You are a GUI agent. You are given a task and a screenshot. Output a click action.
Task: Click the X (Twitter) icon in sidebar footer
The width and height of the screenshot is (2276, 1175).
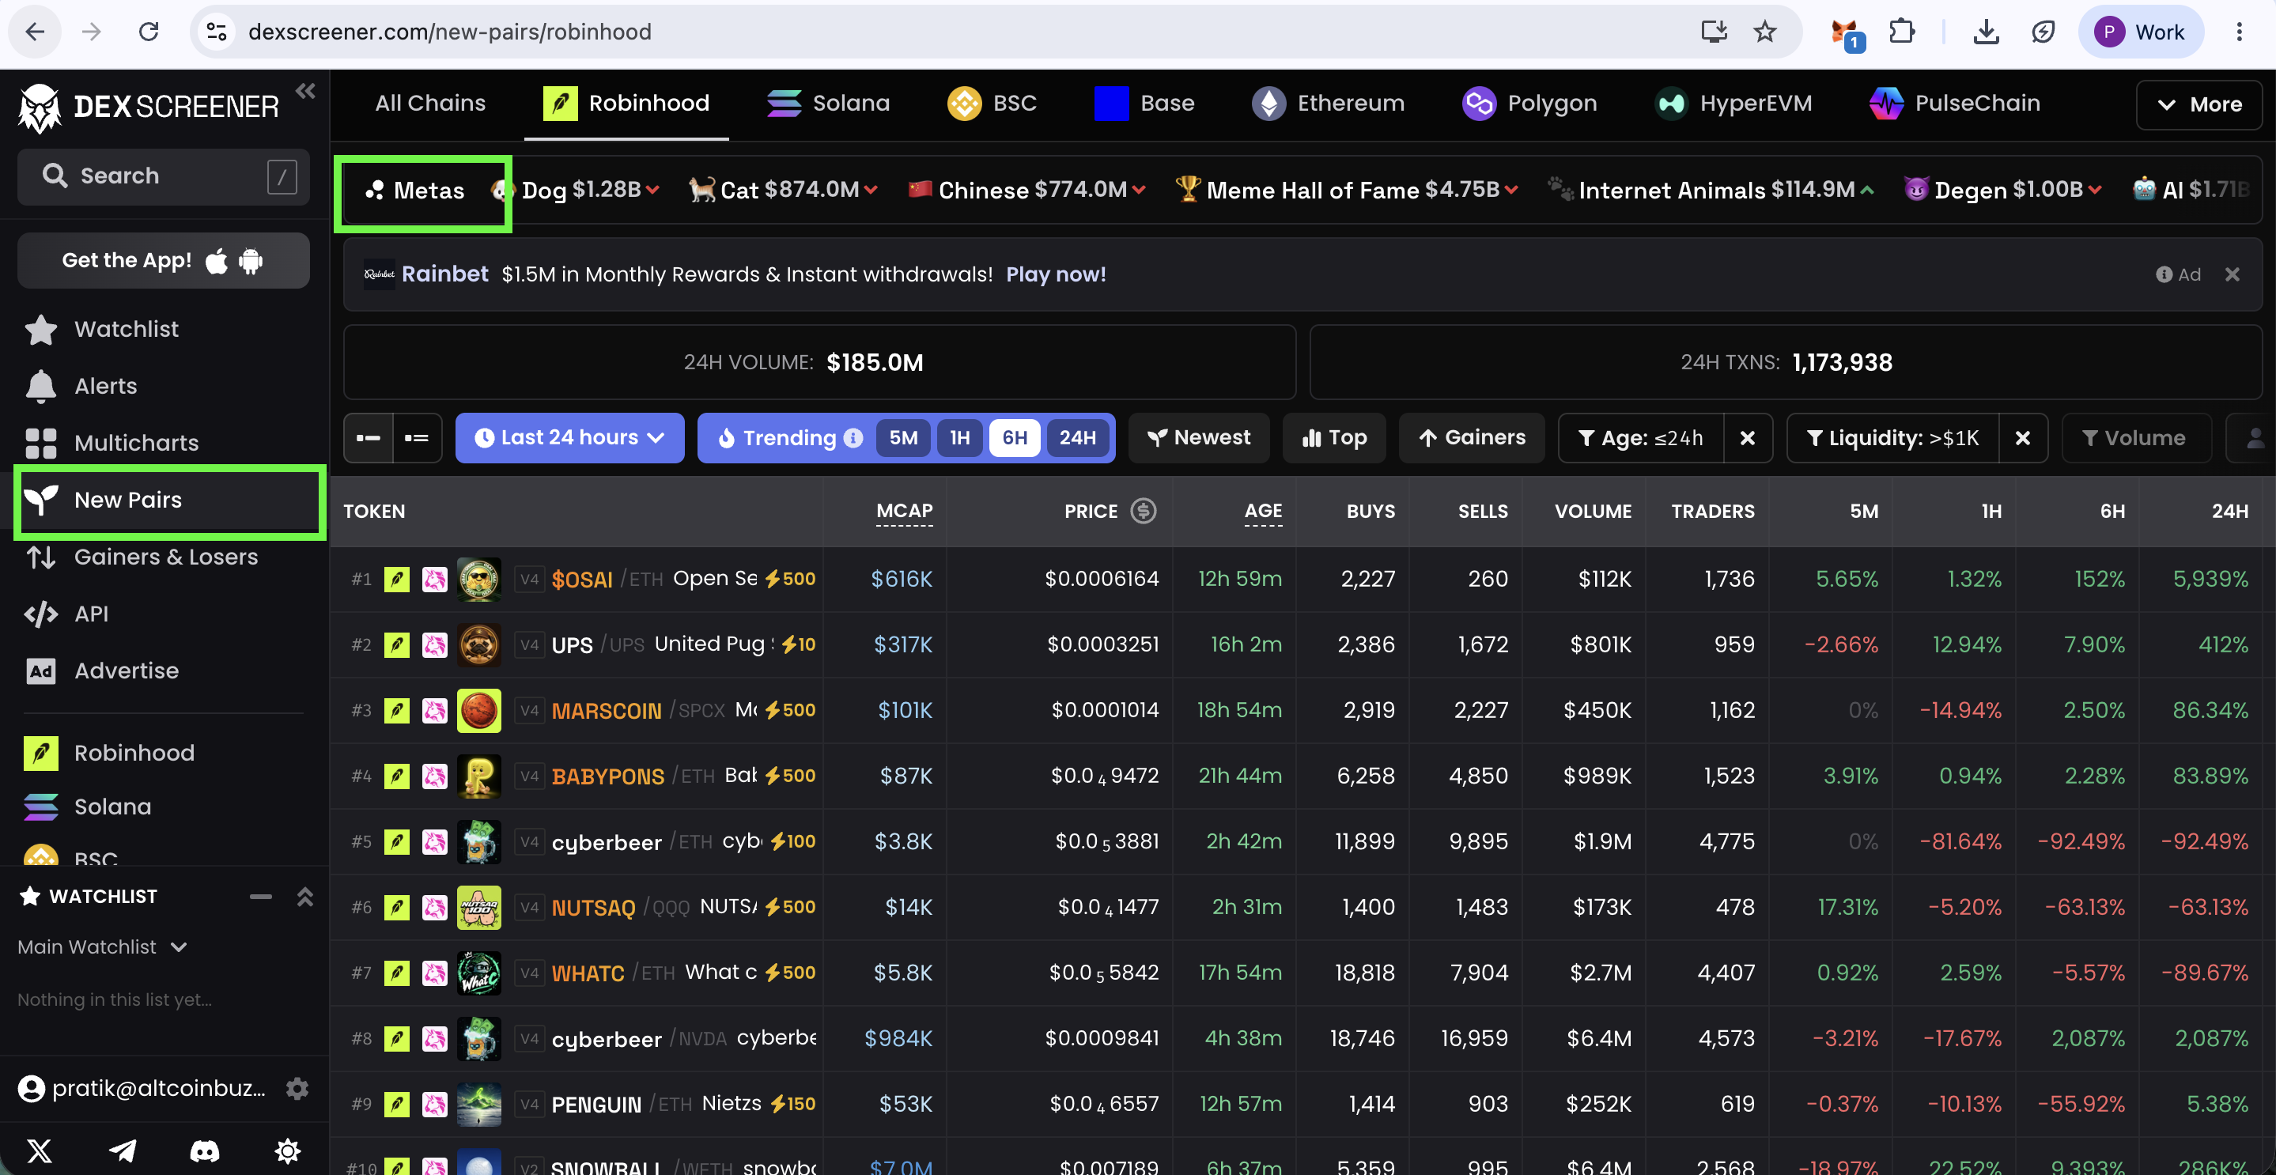coord(40,1150)
